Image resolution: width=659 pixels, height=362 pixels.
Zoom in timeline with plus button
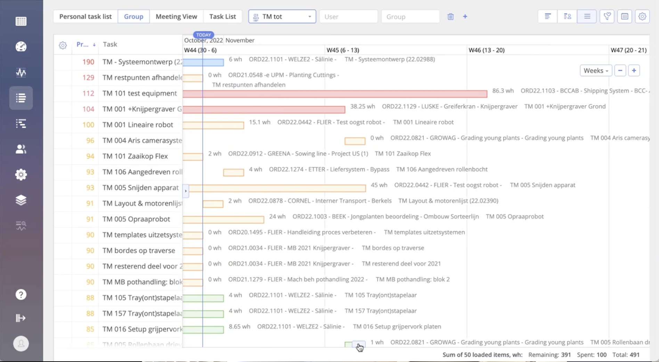point(634,71)
